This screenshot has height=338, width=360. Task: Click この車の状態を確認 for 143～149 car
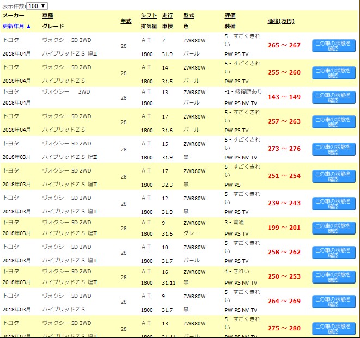pyautogui.click(x=334, y=97)
